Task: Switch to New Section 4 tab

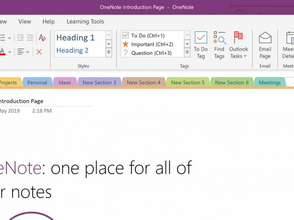Action: point(144,82)
